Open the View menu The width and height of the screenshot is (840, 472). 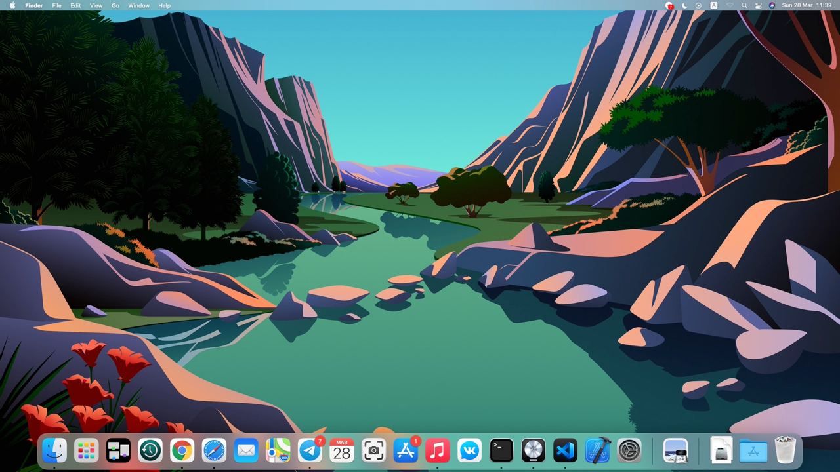tap(96, 5)
